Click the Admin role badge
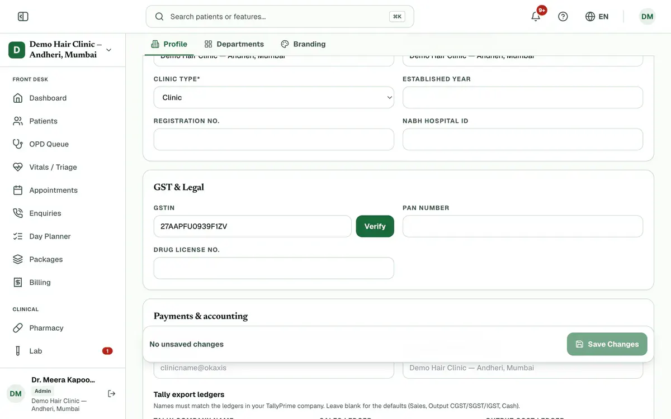Image resolution: width=671 pixels, height=419 pixels. tap(42, 391)
